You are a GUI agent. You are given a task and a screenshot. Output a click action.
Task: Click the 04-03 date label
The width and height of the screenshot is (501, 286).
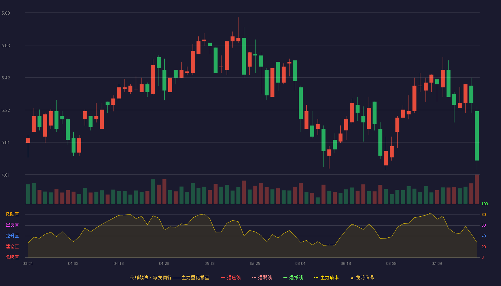pos(73,263)
